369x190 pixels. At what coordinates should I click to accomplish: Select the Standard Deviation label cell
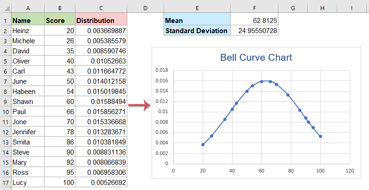tap(197, 31)
